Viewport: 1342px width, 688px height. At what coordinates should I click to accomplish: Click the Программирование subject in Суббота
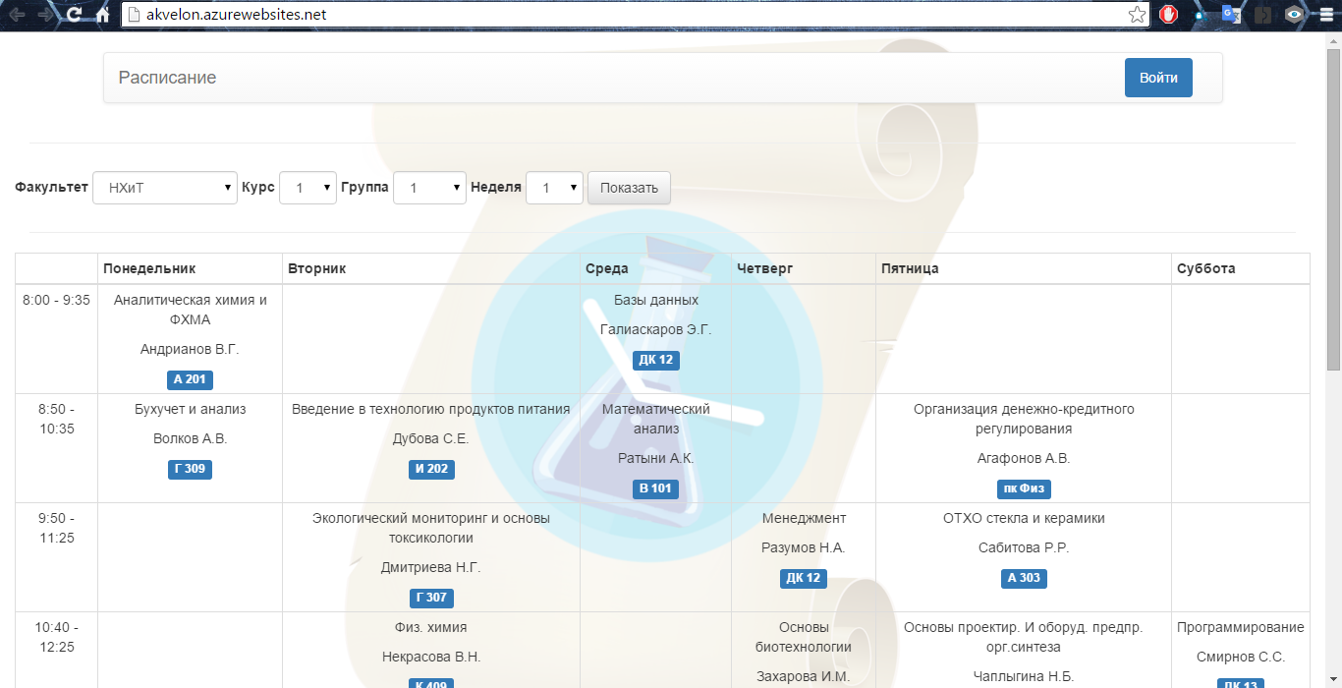1241,628
